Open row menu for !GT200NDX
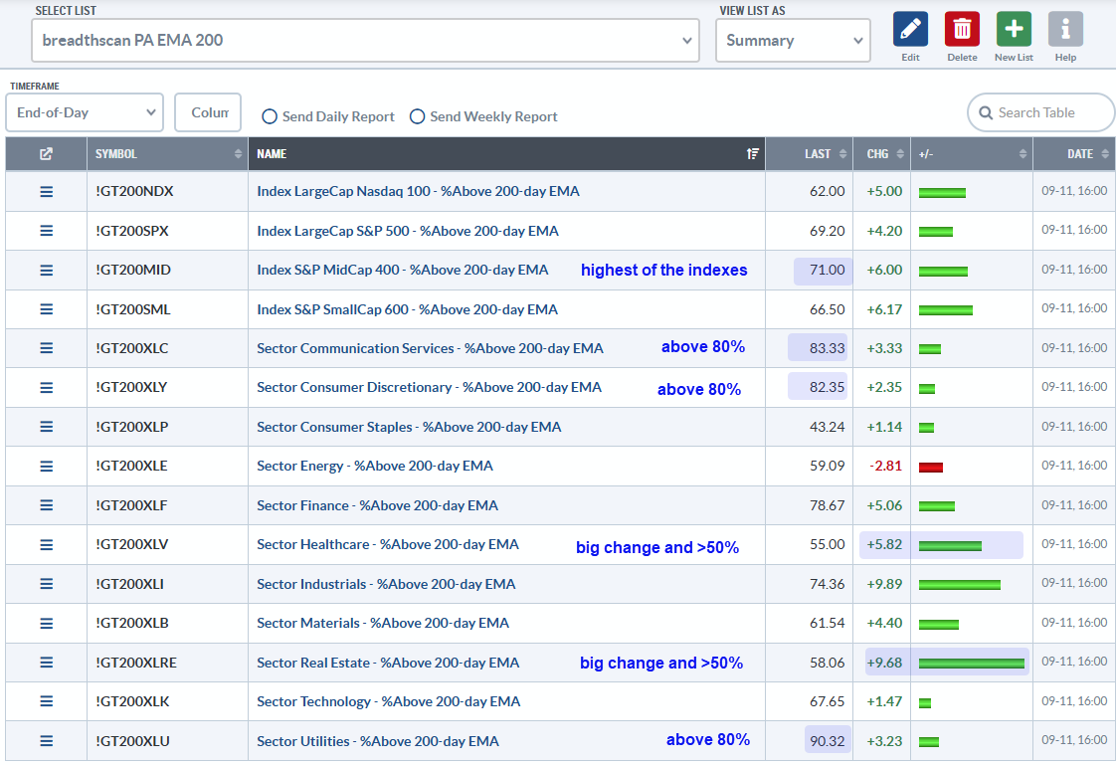This screenshot has height=765, width=1116. (x=46, y=191)
